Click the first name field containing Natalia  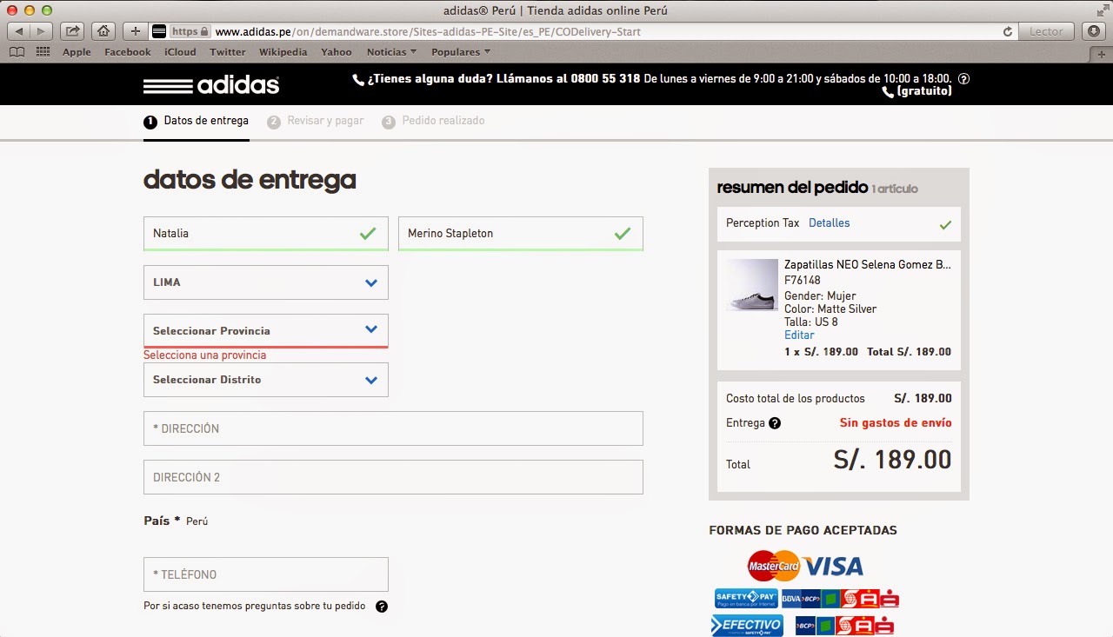266,234
